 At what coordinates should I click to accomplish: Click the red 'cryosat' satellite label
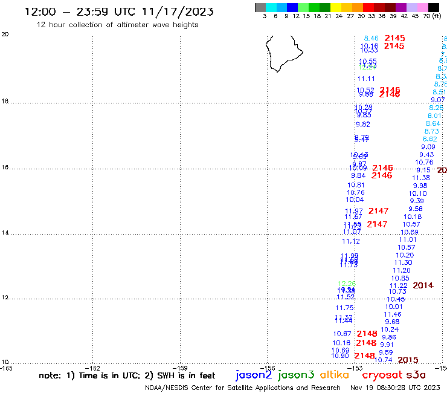pos(382,375)
